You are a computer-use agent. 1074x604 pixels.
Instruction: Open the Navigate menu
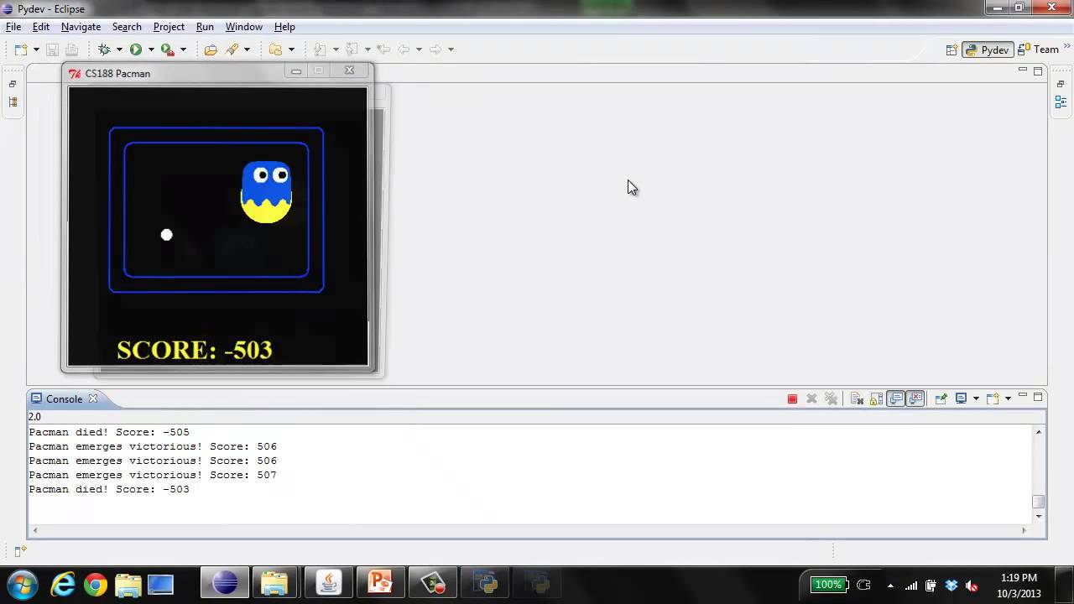tap(81, 27)
